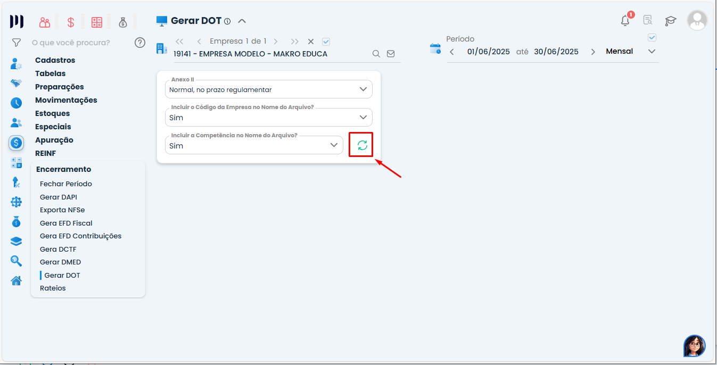Click the O que você procura search field

pos(71,43)
